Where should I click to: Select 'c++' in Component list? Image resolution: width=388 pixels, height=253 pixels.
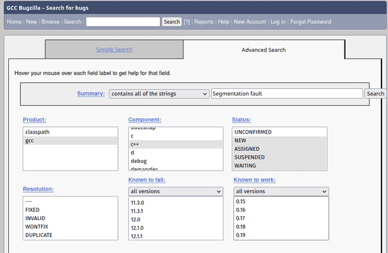(175, 144)
